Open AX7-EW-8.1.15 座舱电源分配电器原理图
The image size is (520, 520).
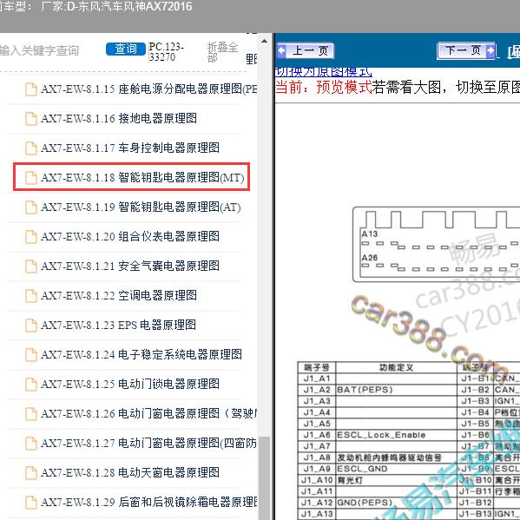pyautogui.click(x=149, y=89)
